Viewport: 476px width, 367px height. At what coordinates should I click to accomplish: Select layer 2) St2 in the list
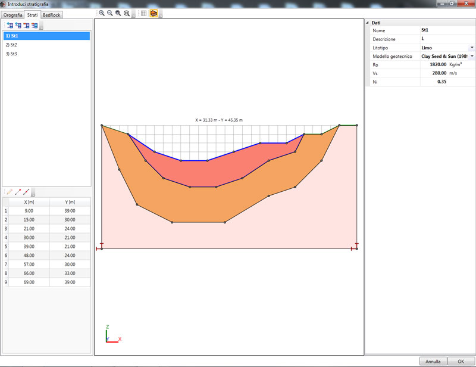pos(47,45)
